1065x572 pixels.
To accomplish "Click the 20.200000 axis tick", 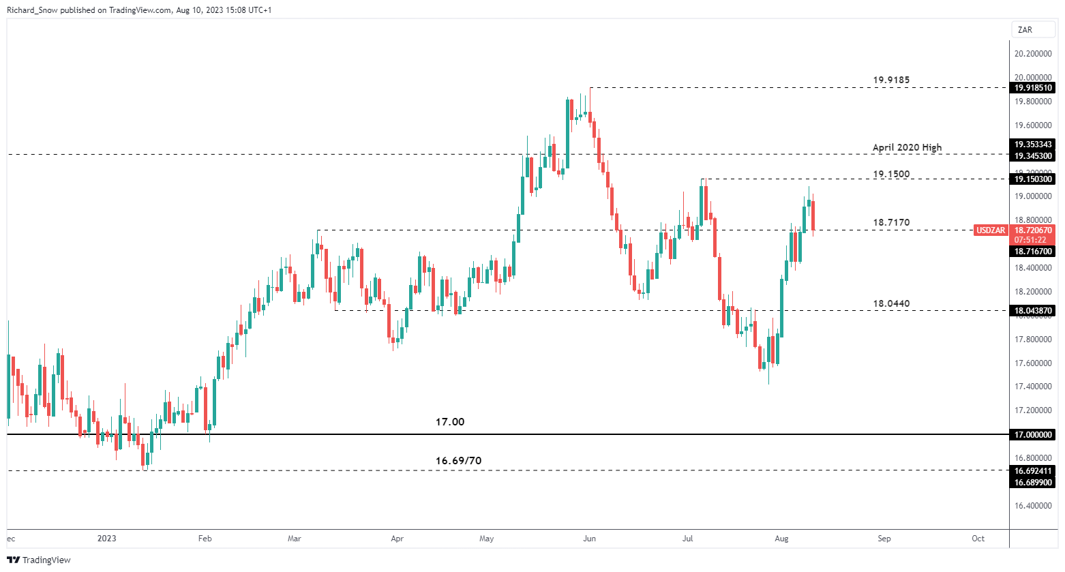I will coord(1032,54).
